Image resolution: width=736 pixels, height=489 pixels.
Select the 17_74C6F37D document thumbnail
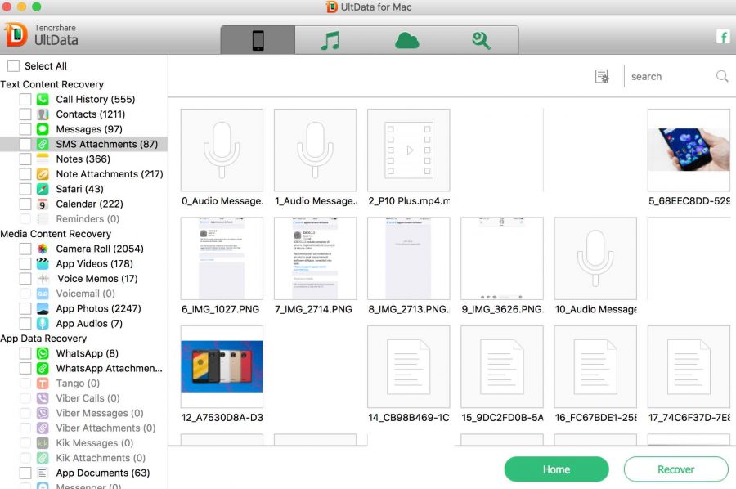[x=689, y=367]
